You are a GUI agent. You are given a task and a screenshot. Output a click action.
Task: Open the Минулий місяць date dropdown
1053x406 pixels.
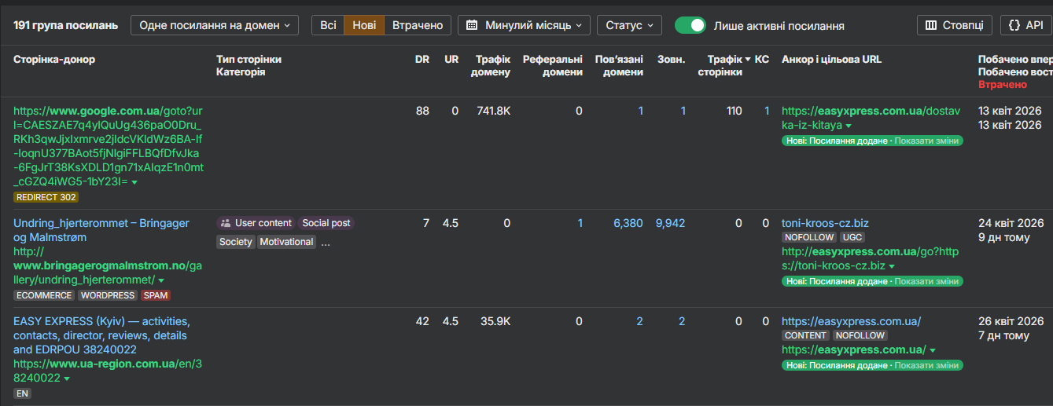point(525,25)
